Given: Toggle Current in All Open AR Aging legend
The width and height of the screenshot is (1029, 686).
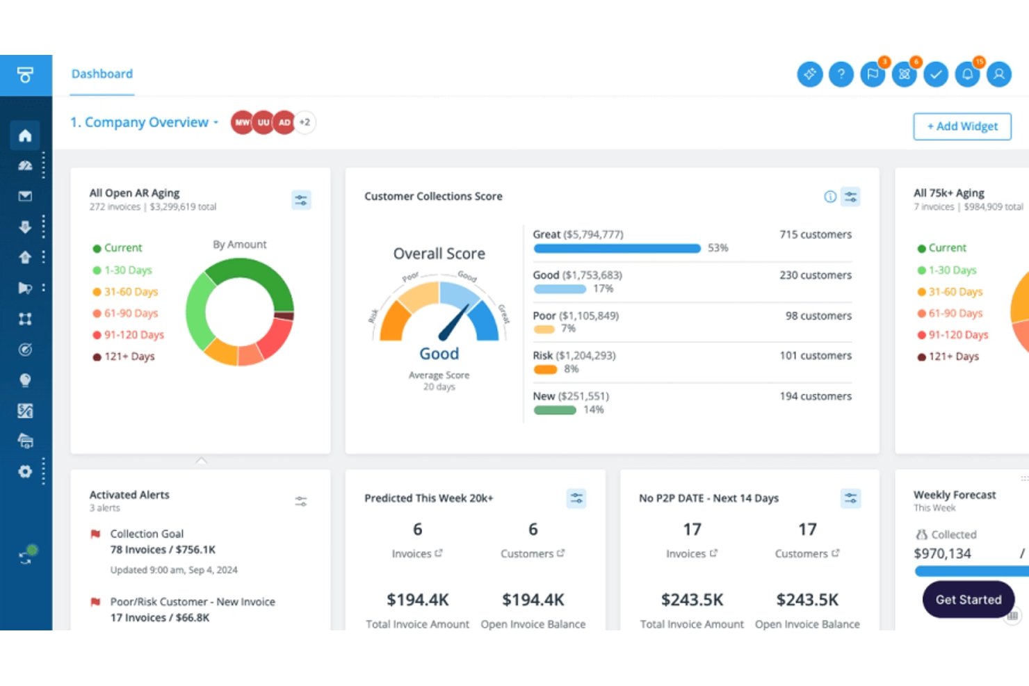Looking at the screenshot, I should (x=118, y=248).
